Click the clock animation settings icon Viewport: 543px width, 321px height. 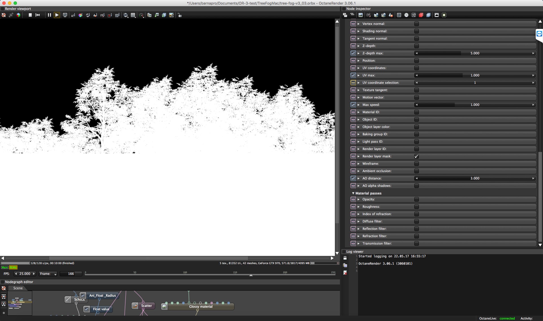coord(406,15)
